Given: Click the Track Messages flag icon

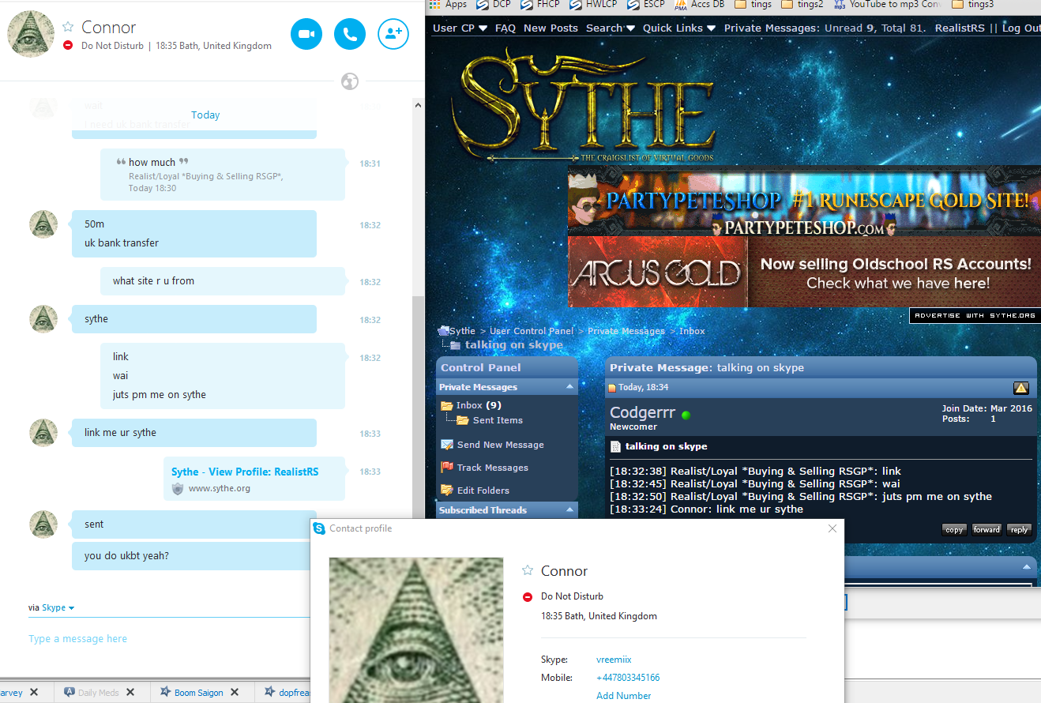Looking at the screenshot, I should 447,468.
